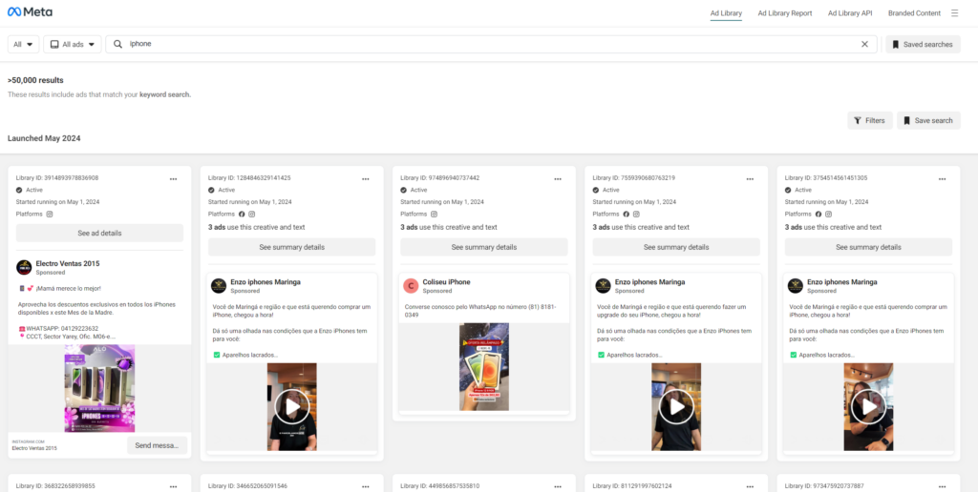Open the Coliseu iPhone advertiser name link

point(447,282)
